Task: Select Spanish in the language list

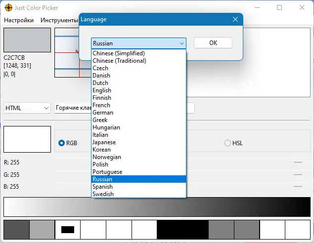Action: 138,187
